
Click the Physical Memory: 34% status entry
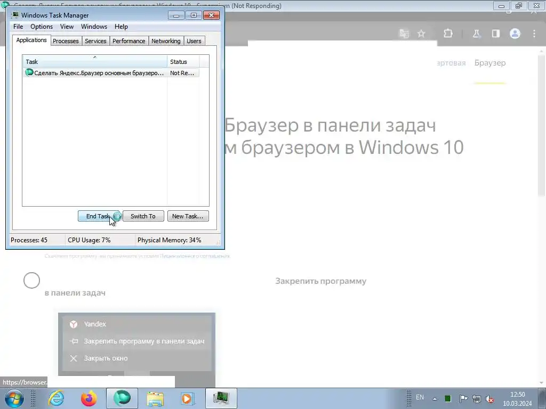170,240
